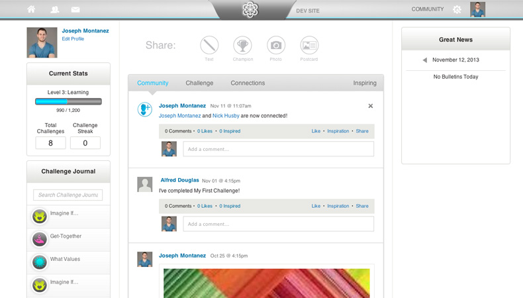Dismiss the Nov 11 connection post
Image resolution: width=523 pixels, height=298 pixels.
[x=371, y=106]
